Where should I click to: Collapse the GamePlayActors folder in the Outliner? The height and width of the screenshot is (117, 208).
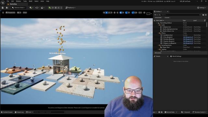tap(158, 45)
